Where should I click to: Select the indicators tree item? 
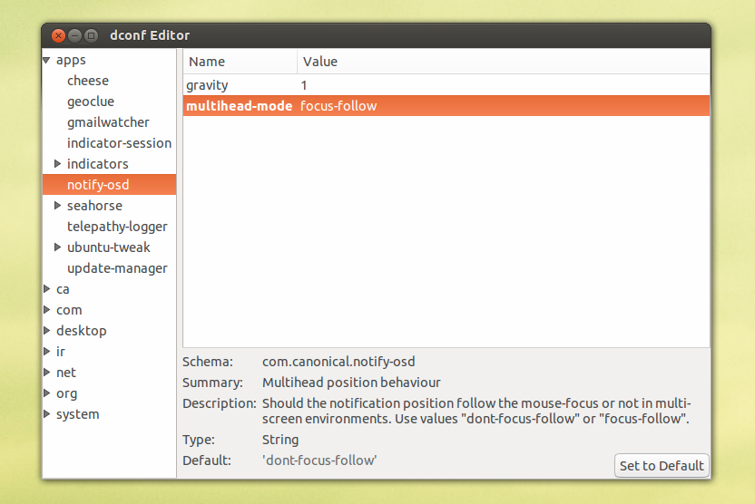click(x=98, y=164)
